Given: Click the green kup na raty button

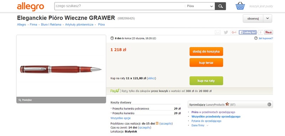Looking at the screenshot, I should 206,81.
